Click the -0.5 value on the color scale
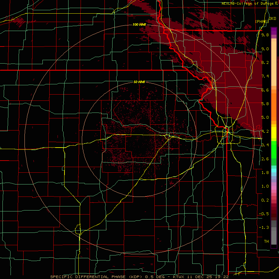Viewport: 279px width, 279px height. [264, 214]
